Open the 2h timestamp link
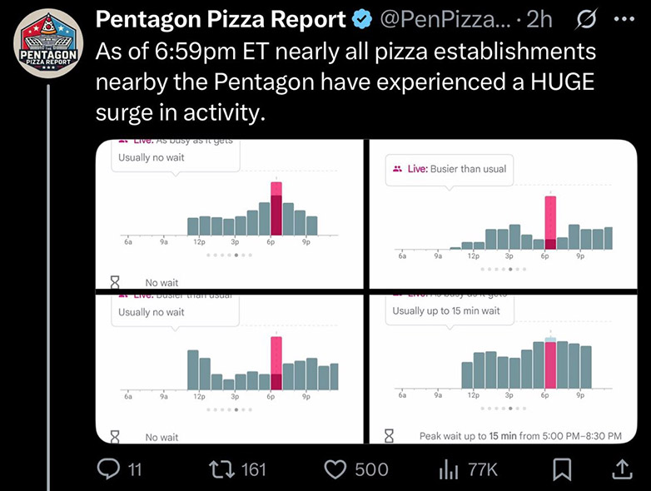Viewport: 651px width, 491px height. pos(540,19)
